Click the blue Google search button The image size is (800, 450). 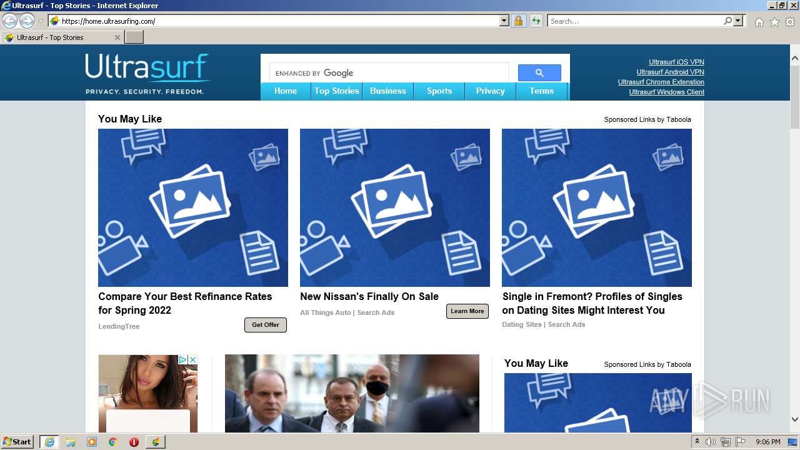click(x=539, y=73)
